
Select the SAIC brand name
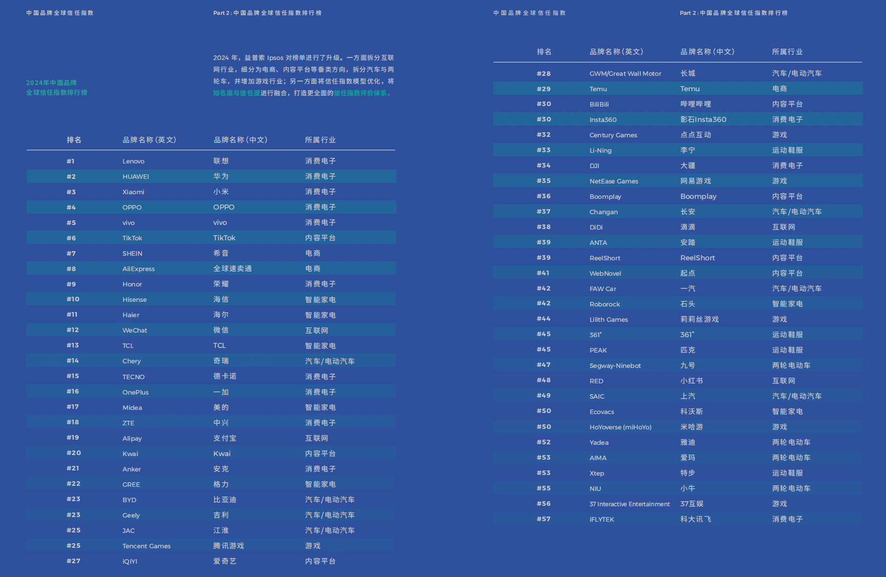pyautogui.click(x=597, y=397)
